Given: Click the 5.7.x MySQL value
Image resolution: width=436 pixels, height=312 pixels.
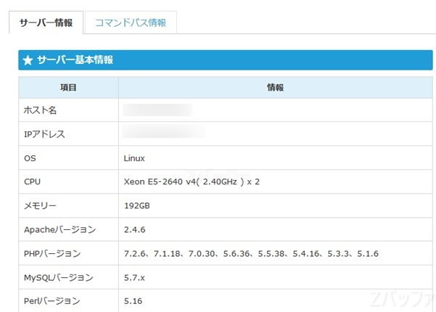Looking at the screenshot, I should (x=134, y=277).
